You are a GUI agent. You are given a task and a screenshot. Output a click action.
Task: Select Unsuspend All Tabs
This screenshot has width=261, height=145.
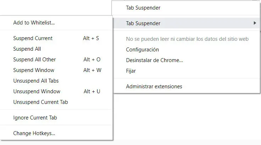coord(36,81)
